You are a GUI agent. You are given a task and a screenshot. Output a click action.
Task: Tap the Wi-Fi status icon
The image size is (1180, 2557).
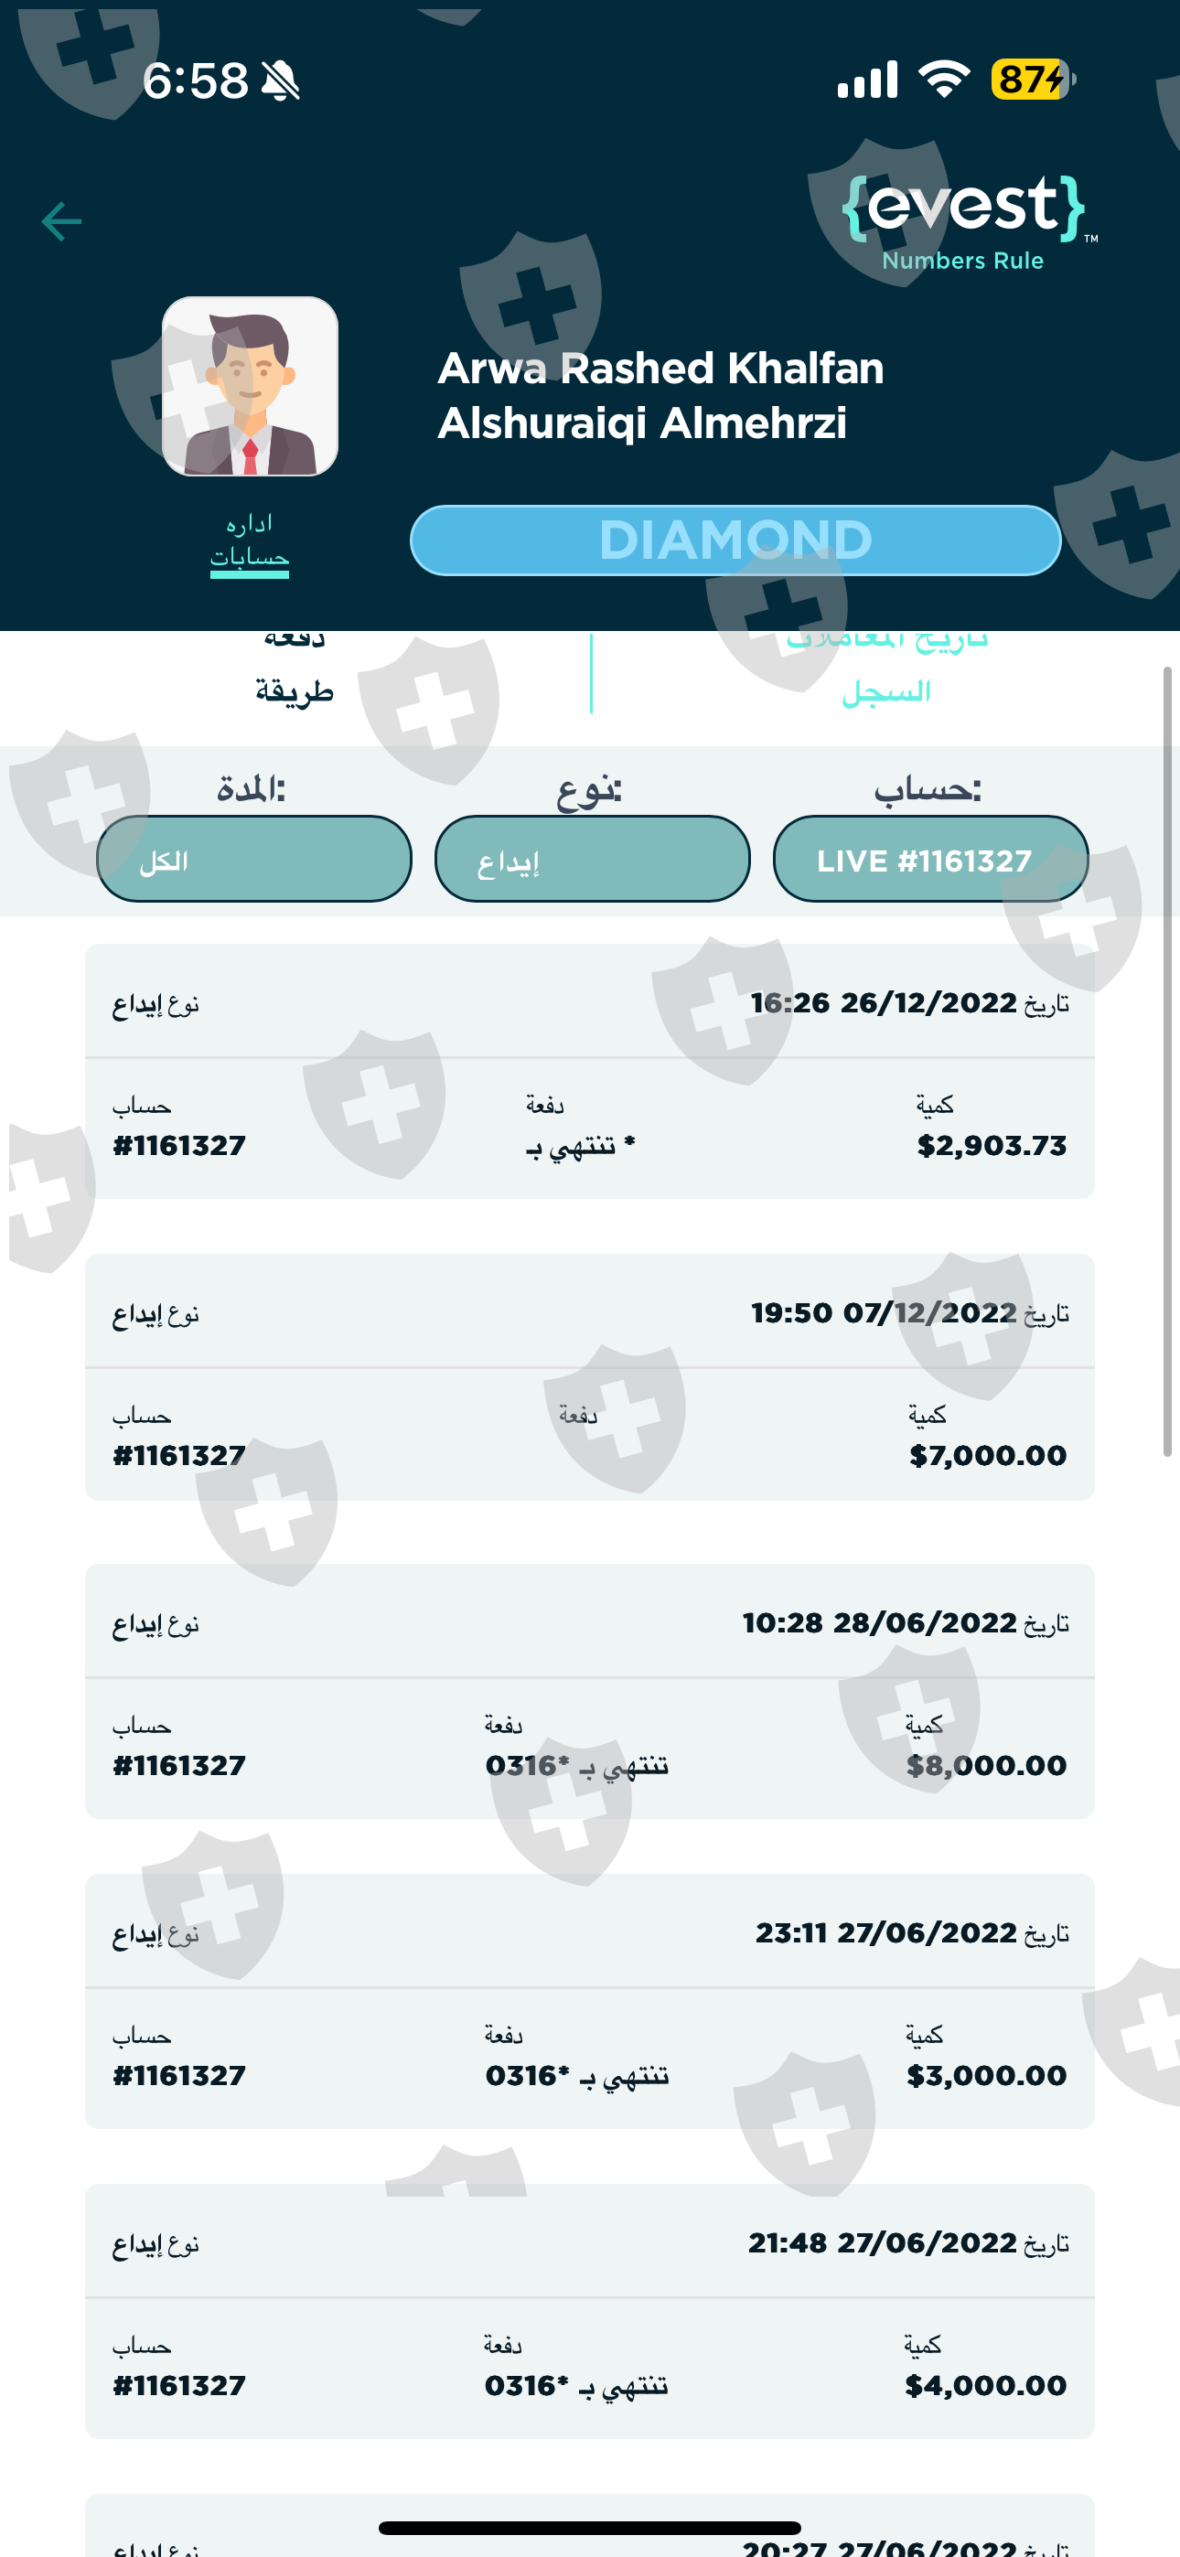coord(944,80)
